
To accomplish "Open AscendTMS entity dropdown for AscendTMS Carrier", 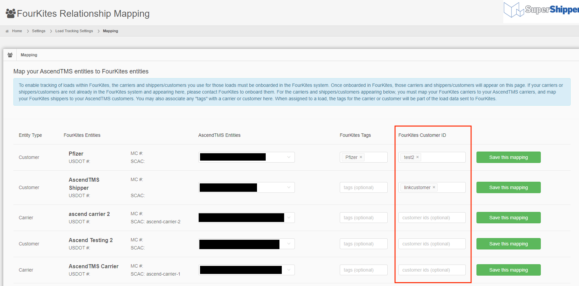I will pyautogui.click(x=247, y=270).
